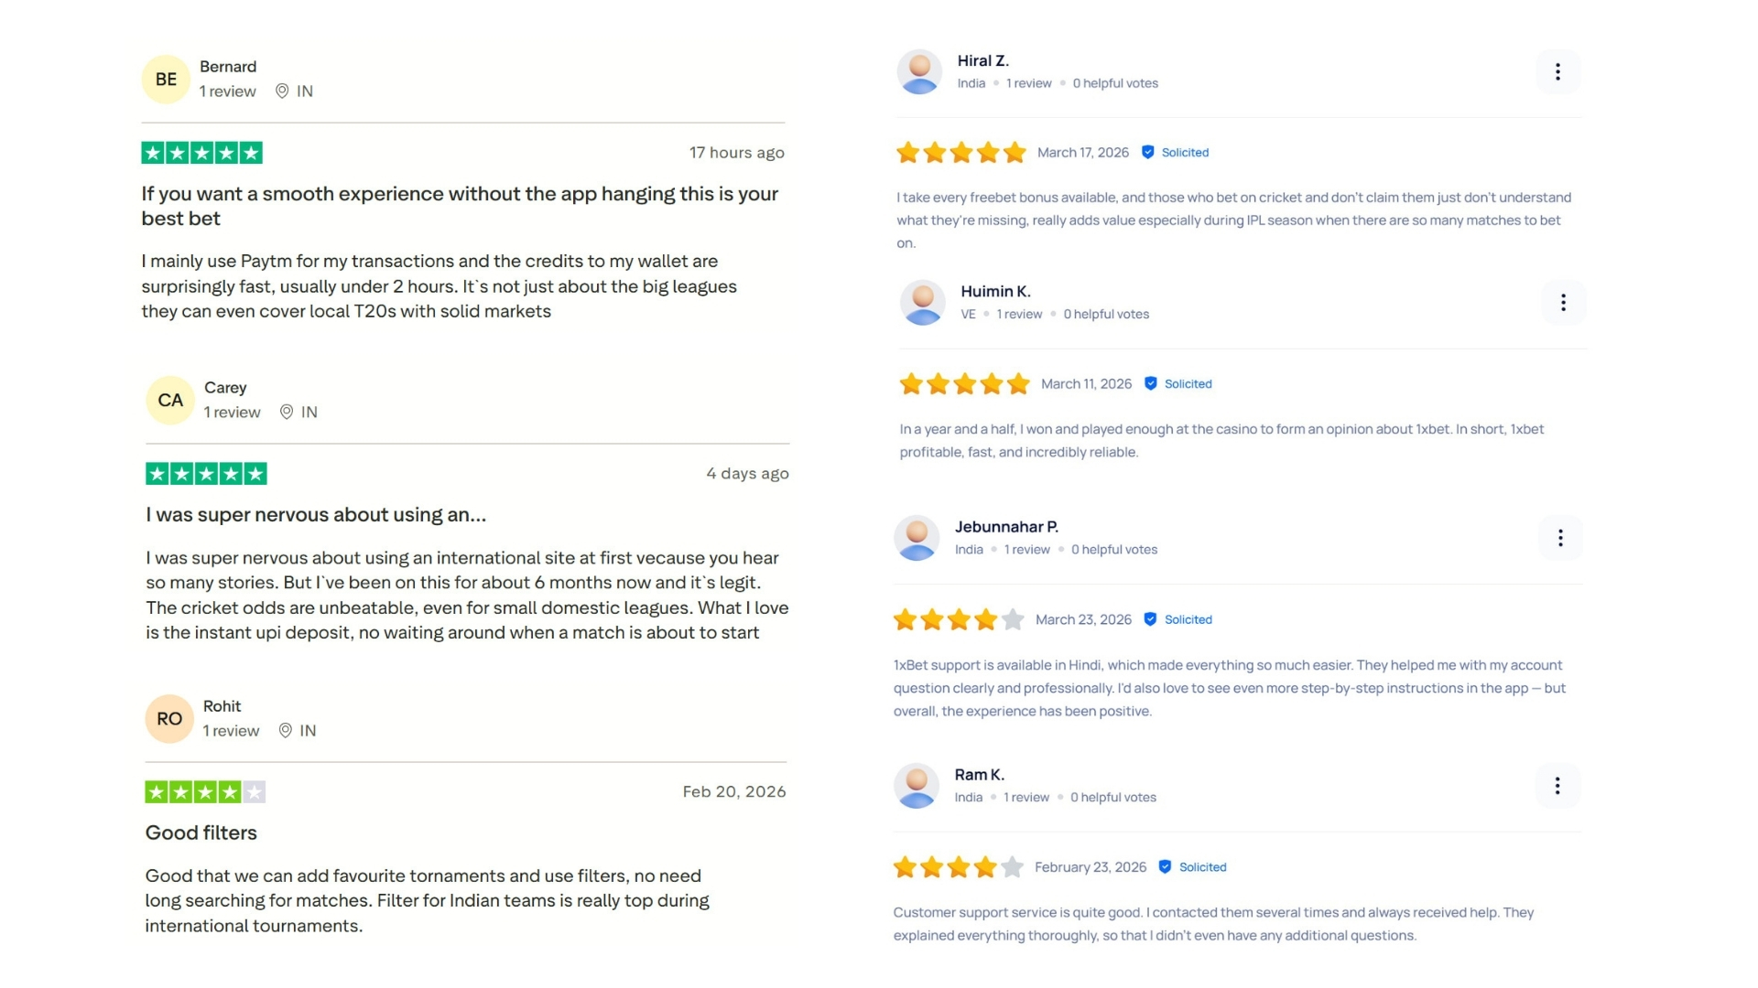
Task: Click Carey's five-star rating bar
Action: (205, 473)
